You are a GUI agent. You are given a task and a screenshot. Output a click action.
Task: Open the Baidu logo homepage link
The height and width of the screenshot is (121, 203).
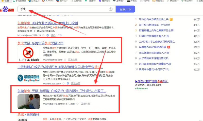click(x=7, y=9)
